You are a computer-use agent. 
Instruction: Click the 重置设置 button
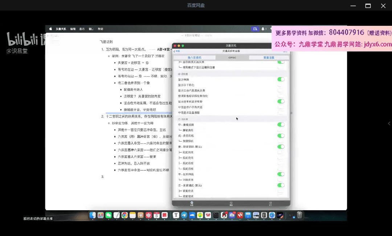[x=269, y=58]
